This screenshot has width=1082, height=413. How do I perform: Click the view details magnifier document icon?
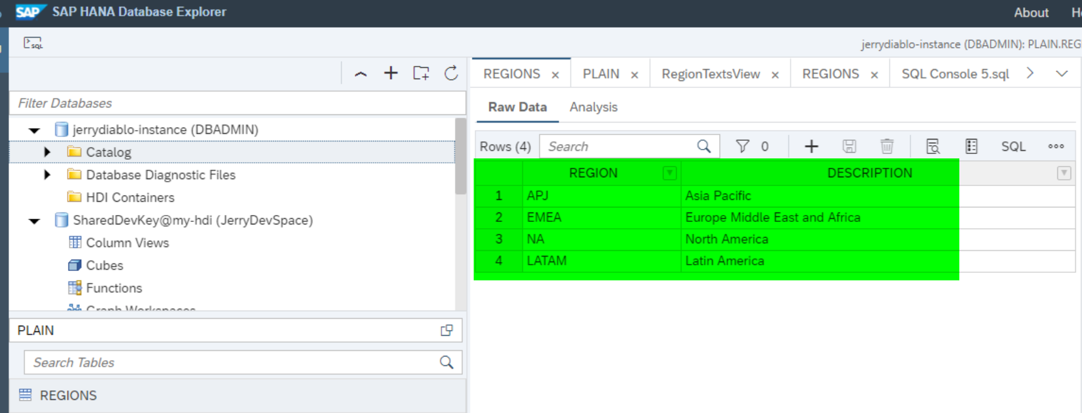pyautogui.click(x=933, y=146)
